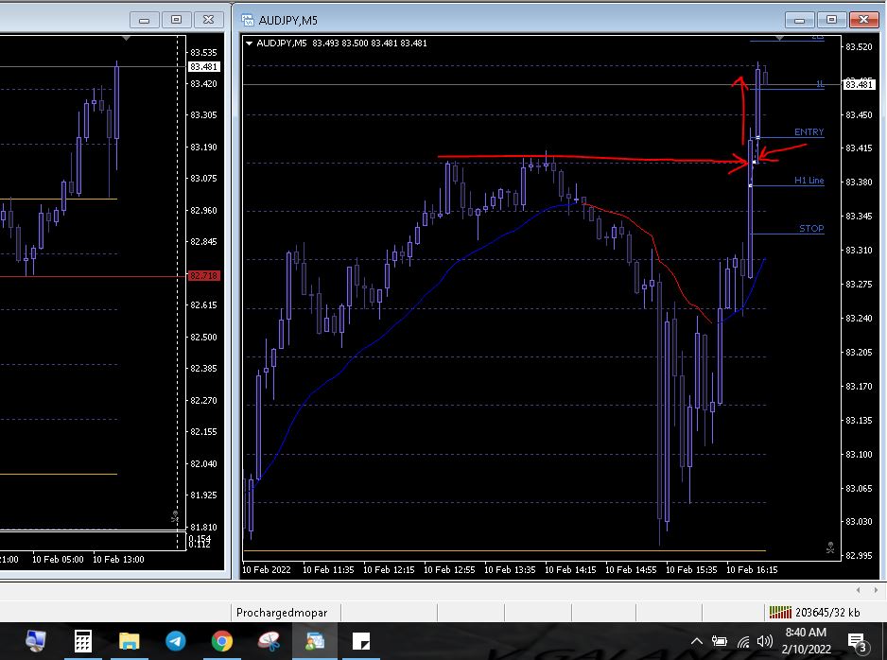Launch Telegram from the taskbar
887x660 pixels.
click(x=175, y=641)
